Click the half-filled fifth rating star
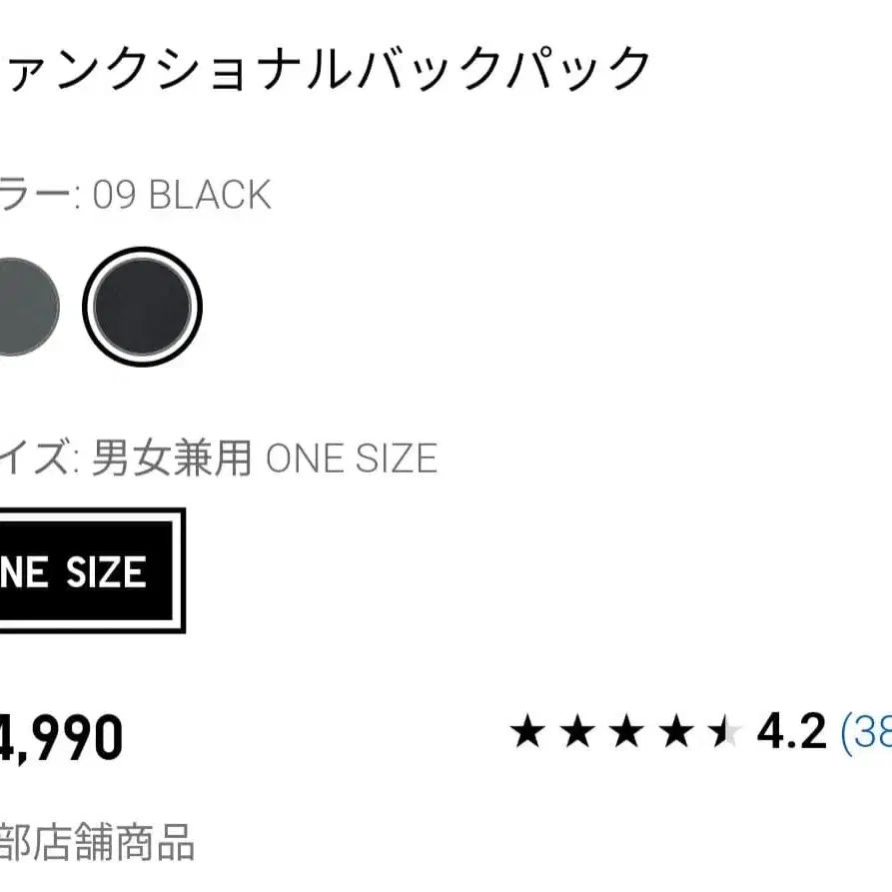This screenshot has height=892, width=892. click(724, 732)
